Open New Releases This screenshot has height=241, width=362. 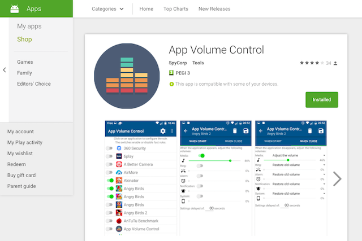point(214,9)
